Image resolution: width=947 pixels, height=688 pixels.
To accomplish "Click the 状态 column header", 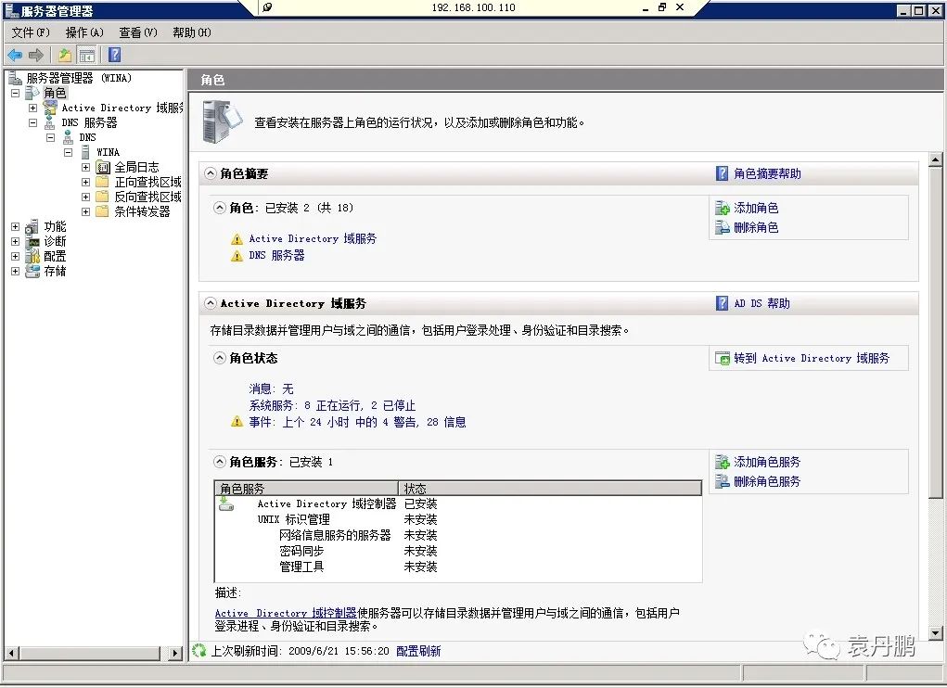I will (550, 489).
